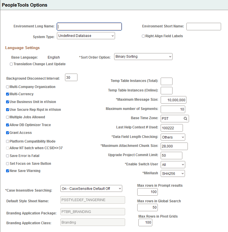Uncheck Use Business Unit in nVision

pos(7,102)
